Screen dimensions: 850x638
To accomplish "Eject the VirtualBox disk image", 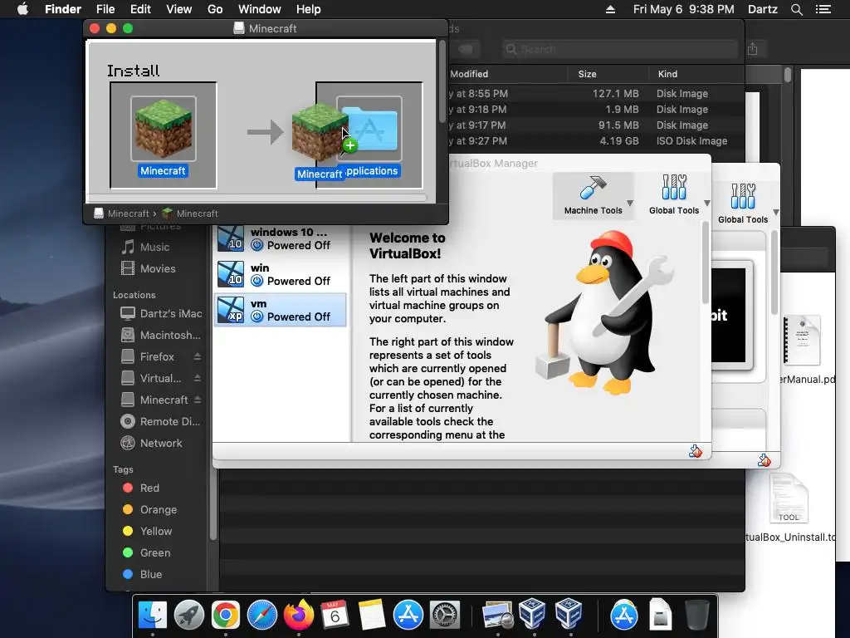I will 198,378.
